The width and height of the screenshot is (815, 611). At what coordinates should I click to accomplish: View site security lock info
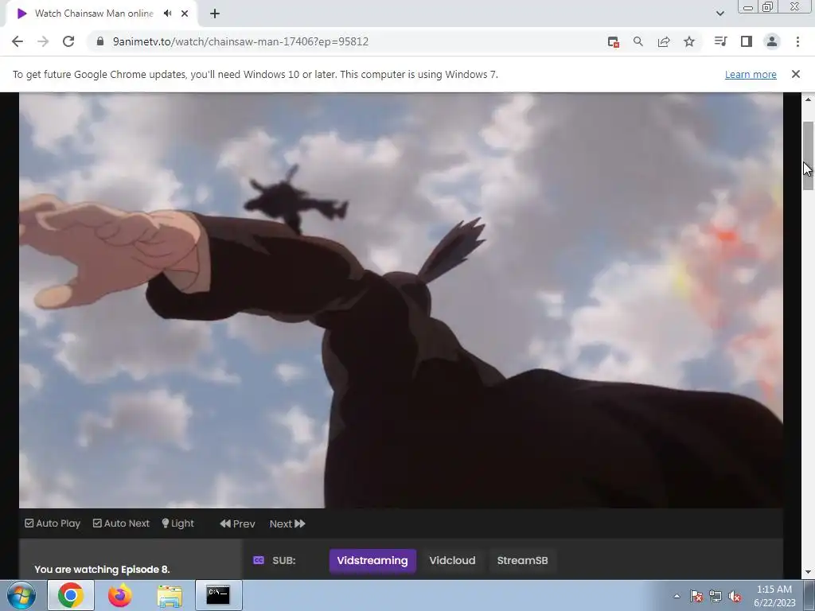coord(100,41)
